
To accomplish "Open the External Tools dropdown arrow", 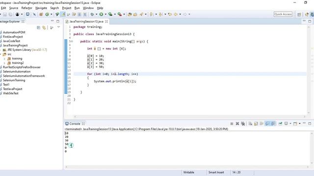I will click(124, 14).
